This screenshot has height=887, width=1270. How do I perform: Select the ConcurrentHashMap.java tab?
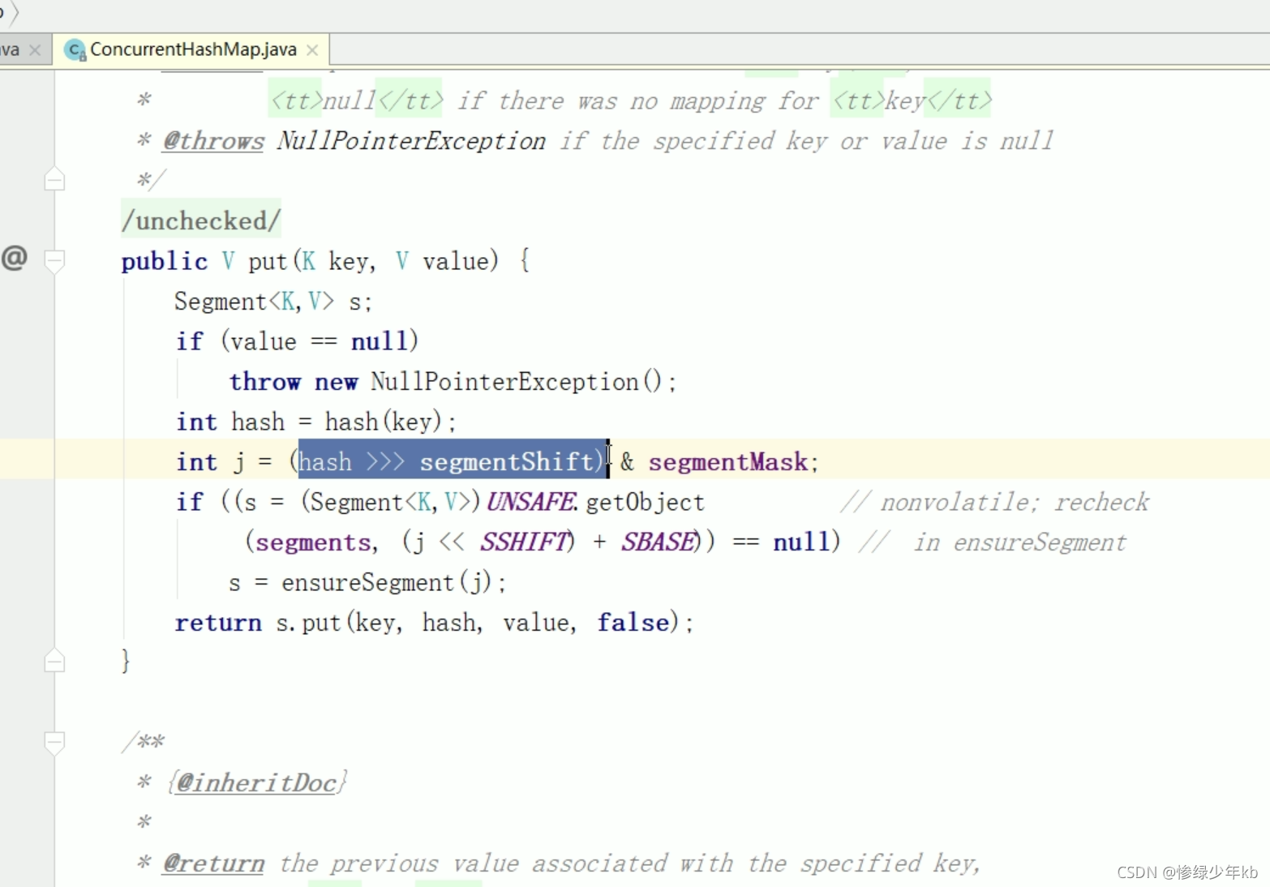coord(191,49)
